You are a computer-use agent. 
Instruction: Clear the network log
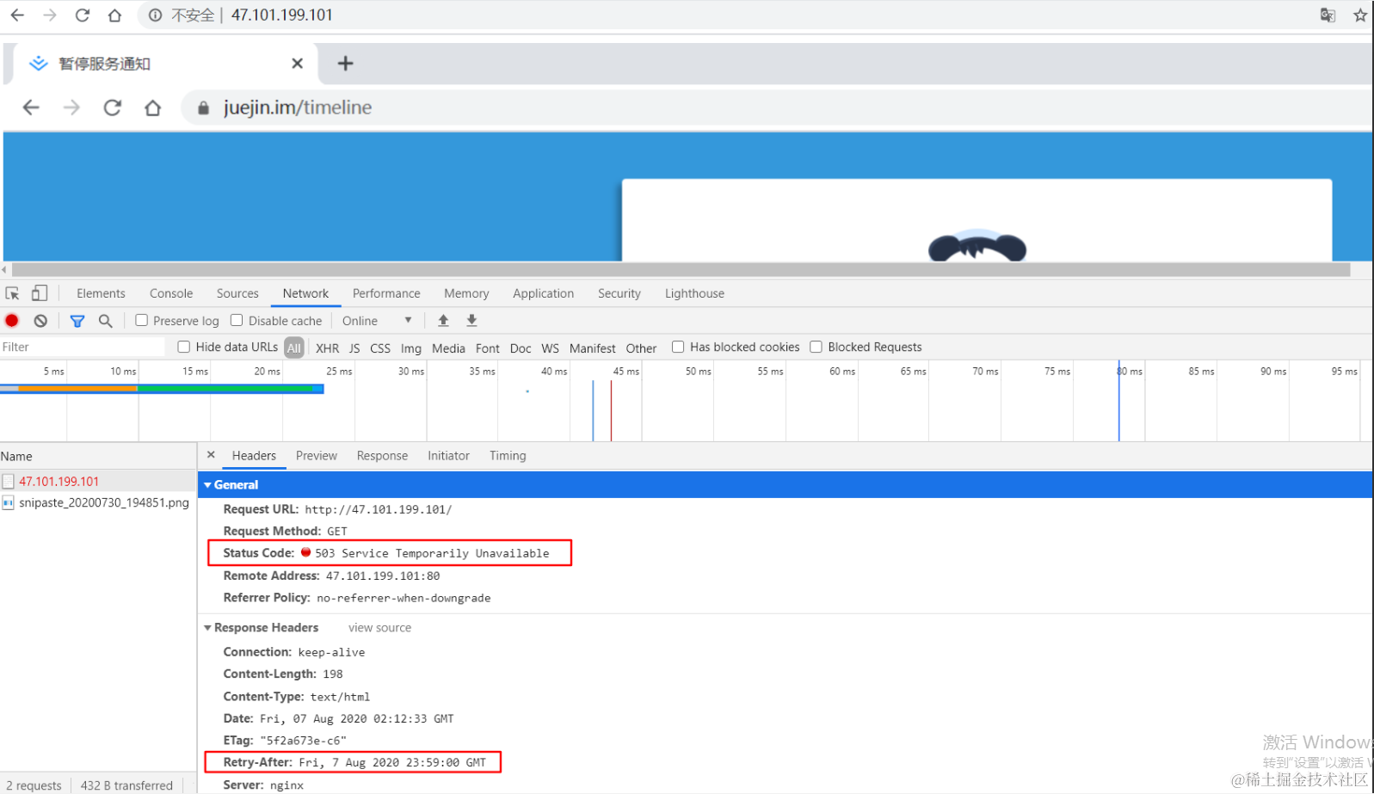point(40,321)
